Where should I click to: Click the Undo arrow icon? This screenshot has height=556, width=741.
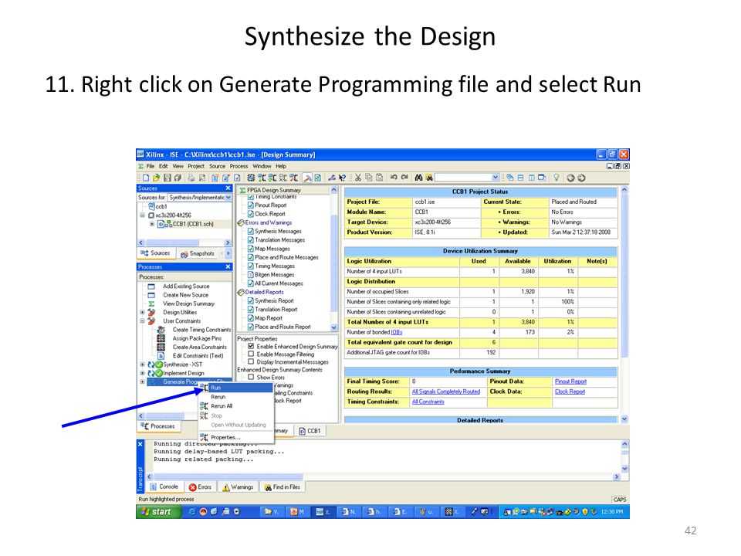393,178
